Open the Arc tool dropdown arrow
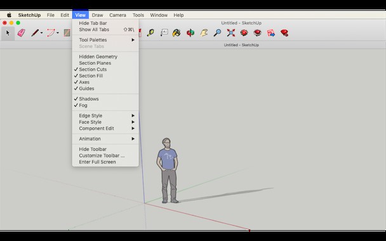 [x=58, y=33]
